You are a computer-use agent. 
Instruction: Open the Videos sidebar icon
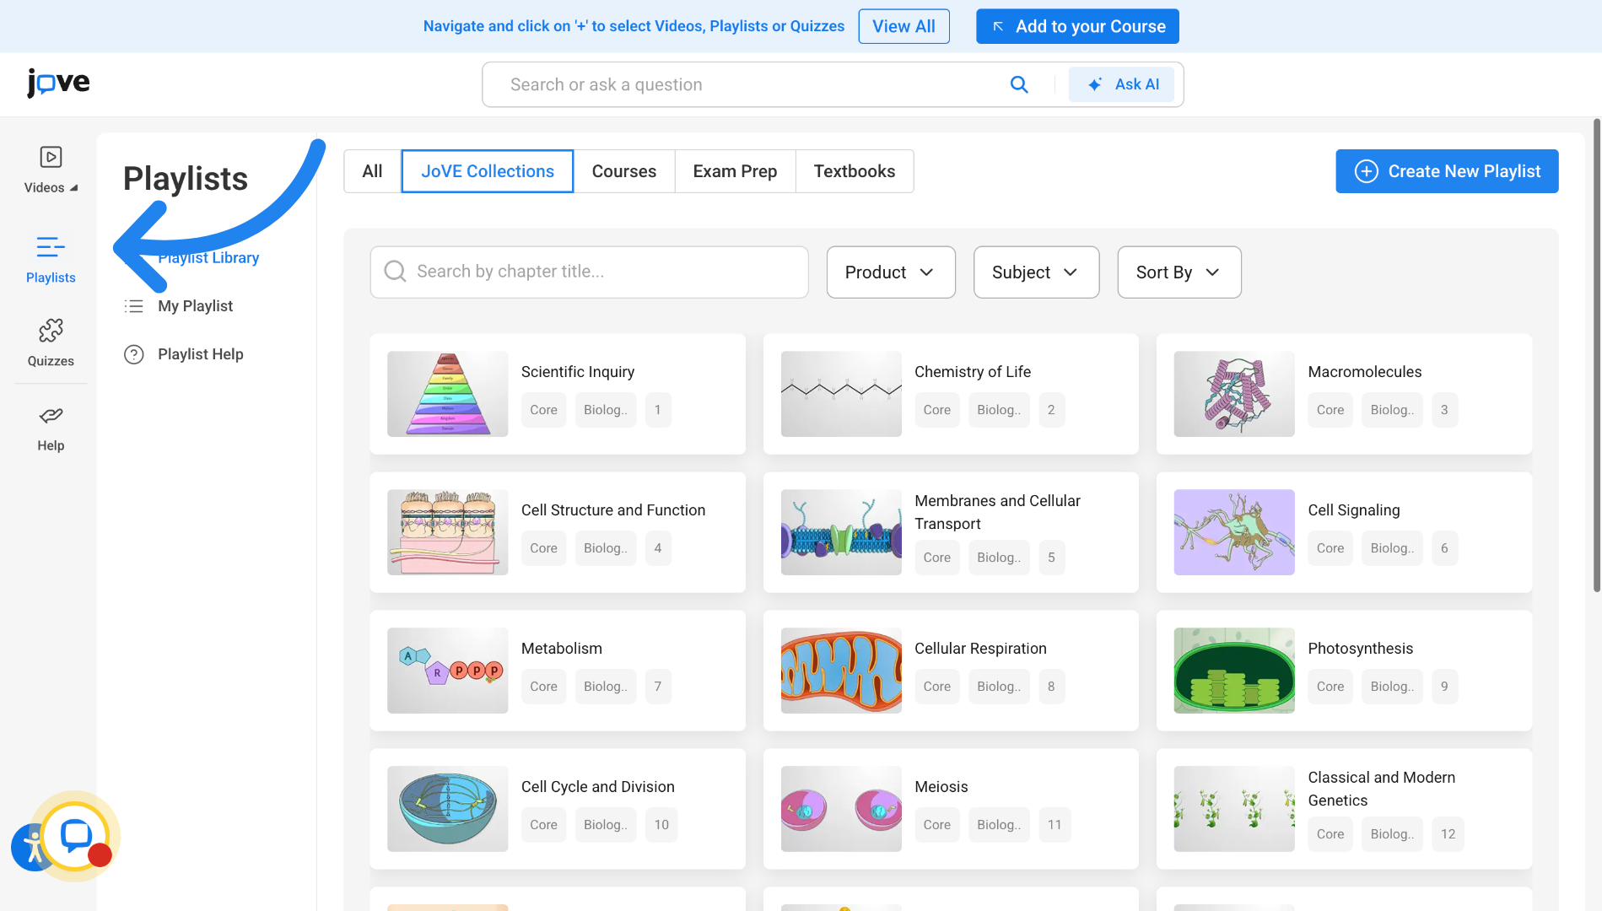point(51,158)
